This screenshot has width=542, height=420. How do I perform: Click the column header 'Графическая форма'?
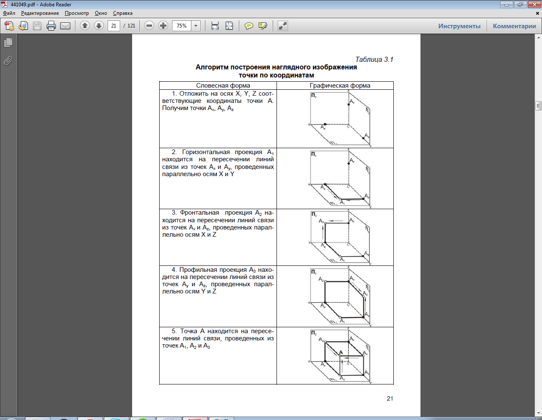pos(340,86)
